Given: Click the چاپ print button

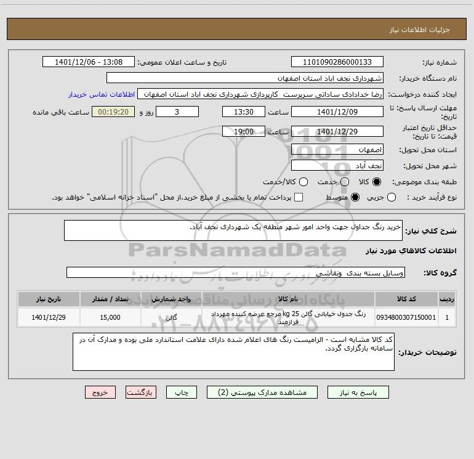Looking at the screenshot, I should point(182,392).
